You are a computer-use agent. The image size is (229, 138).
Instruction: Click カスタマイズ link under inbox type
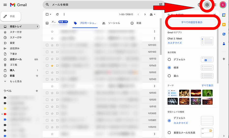click(x=181, y=123)
